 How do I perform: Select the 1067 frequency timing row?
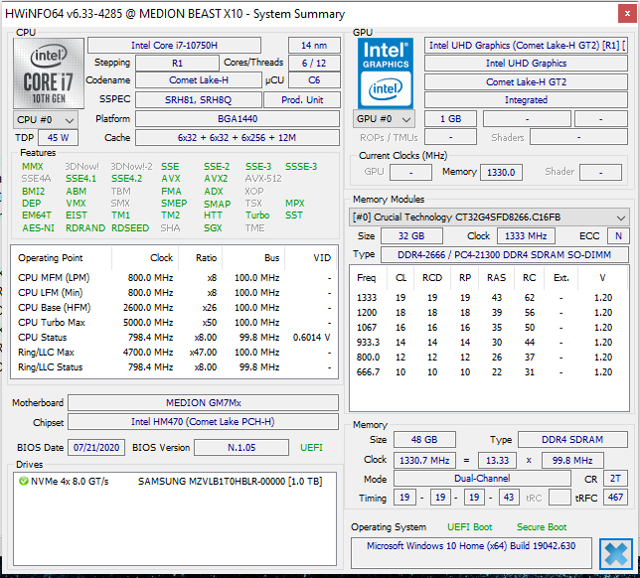pyautogui.click(x=489, y=328)
